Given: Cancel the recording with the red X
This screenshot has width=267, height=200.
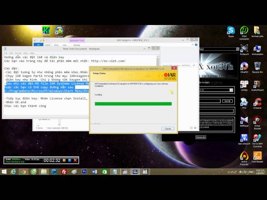Looking at the screenshot, I should pos(75,160).
